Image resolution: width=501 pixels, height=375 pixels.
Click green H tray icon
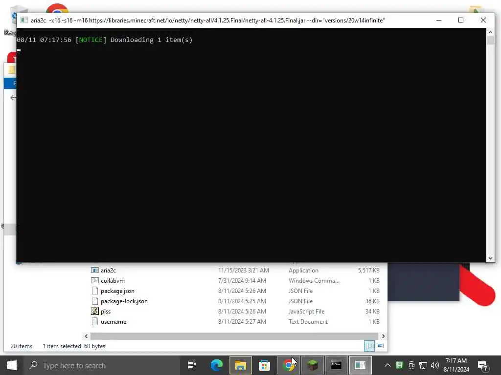pyautogui.click(x=399, y=365)
